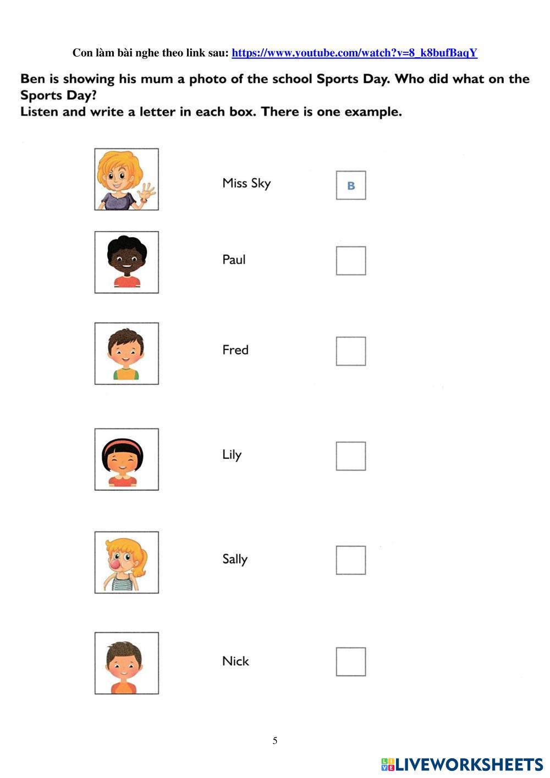Select Fred's portrait picture
Screen dimensions: 550x778
click(127, 353)
